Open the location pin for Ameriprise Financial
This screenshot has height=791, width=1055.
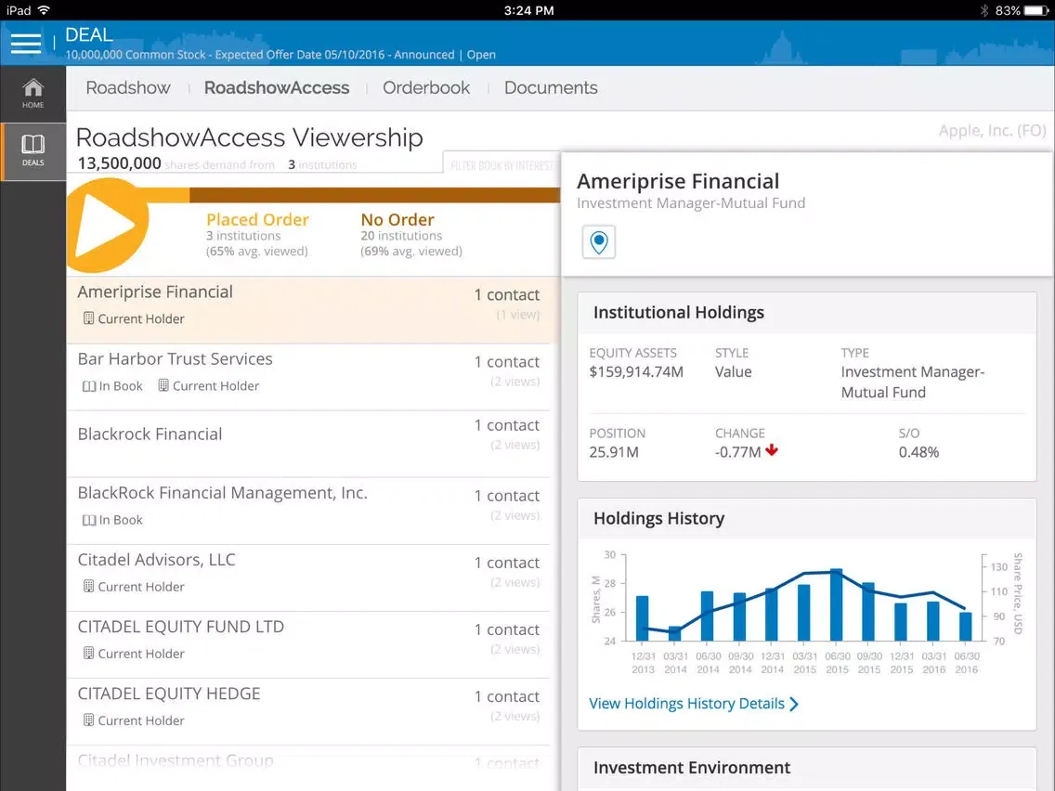pos(599,241)
